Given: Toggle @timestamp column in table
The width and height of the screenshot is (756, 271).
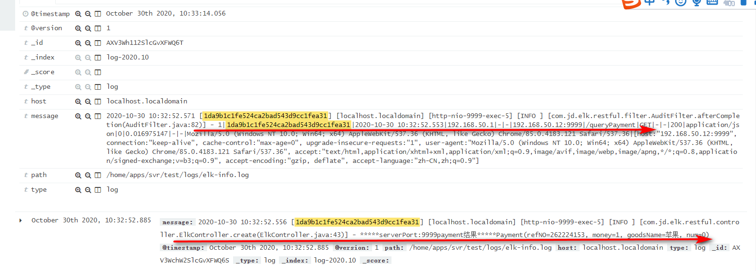Looking at the screenshot, I should pos(98,14).
